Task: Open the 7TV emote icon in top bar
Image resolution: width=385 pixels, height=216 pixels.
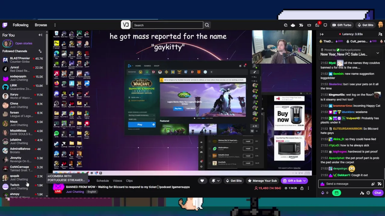Action: [301, 25]
